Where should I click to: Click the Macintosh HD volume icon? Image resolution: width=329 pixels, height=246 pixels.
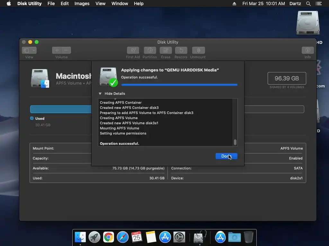coord(40,78)
